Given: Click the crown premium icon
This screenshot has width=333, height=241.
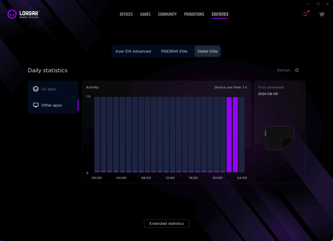Looking at the screenshot, I should (x=322, y=14).
